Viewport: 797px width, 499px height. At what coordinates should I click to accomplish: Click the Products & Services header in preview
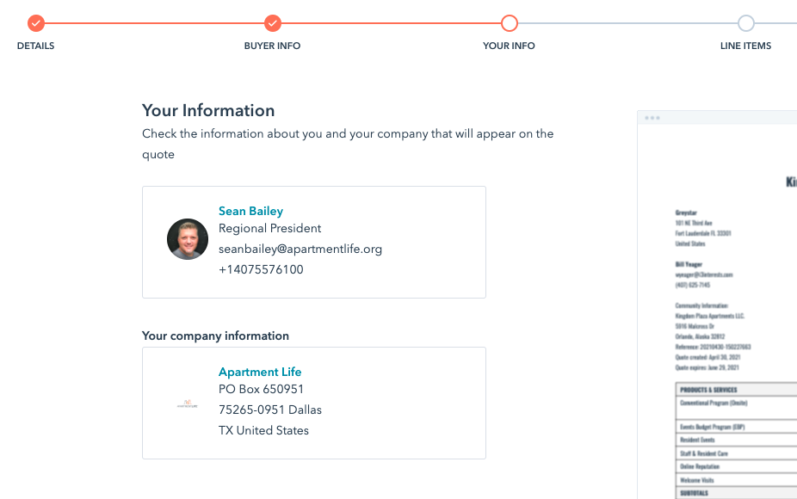708,390
